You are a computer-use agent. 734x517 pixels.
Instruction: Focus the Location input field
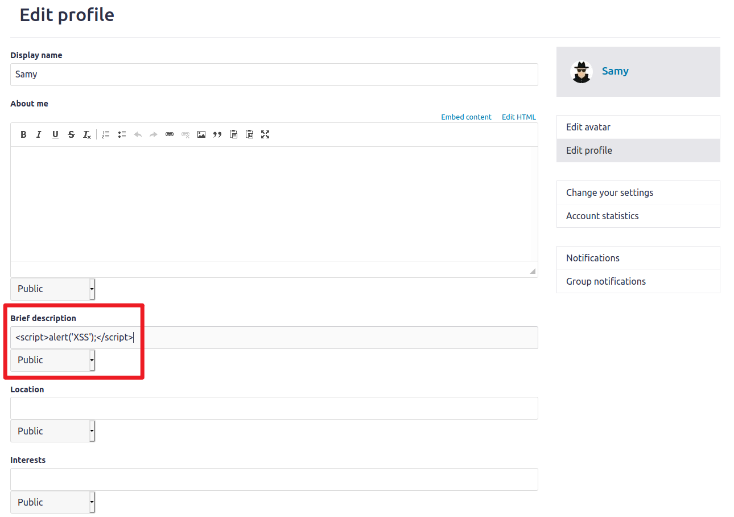(x=274, y=408)
